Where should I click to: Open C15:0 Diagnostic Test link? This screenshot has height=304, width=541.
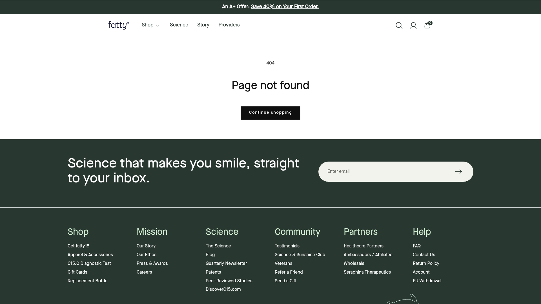[x=89, y=263]
